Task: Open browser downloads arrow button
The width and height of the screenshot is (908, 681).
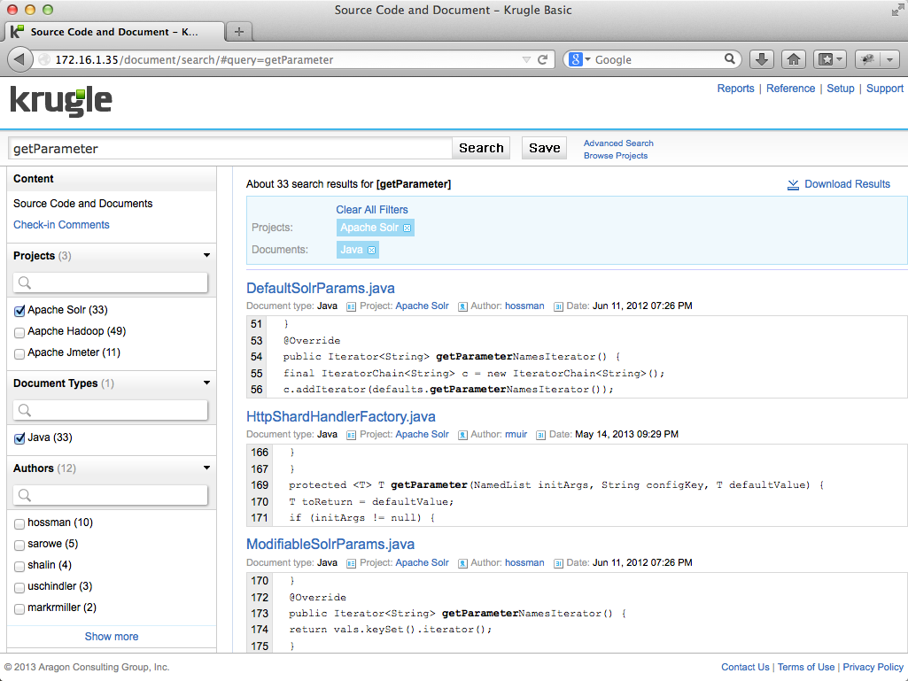Action: [762, 59]
